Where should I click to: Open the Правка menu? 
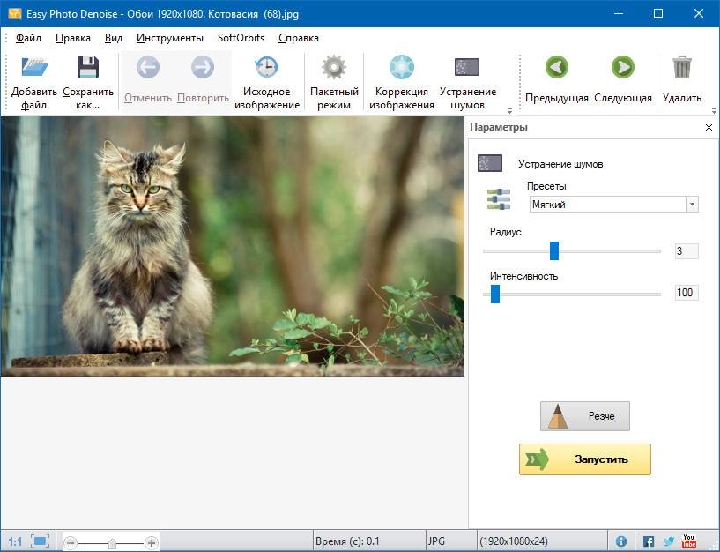[73, 38]
